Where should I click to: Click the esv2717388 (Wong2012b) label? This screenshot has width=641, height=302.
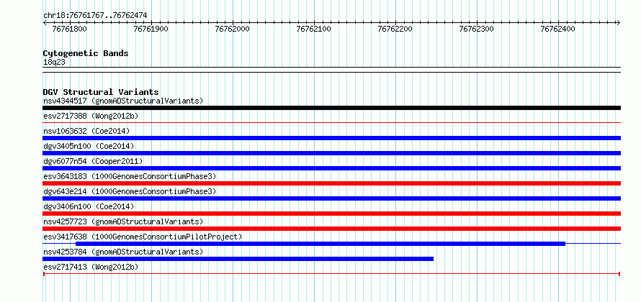91,116
